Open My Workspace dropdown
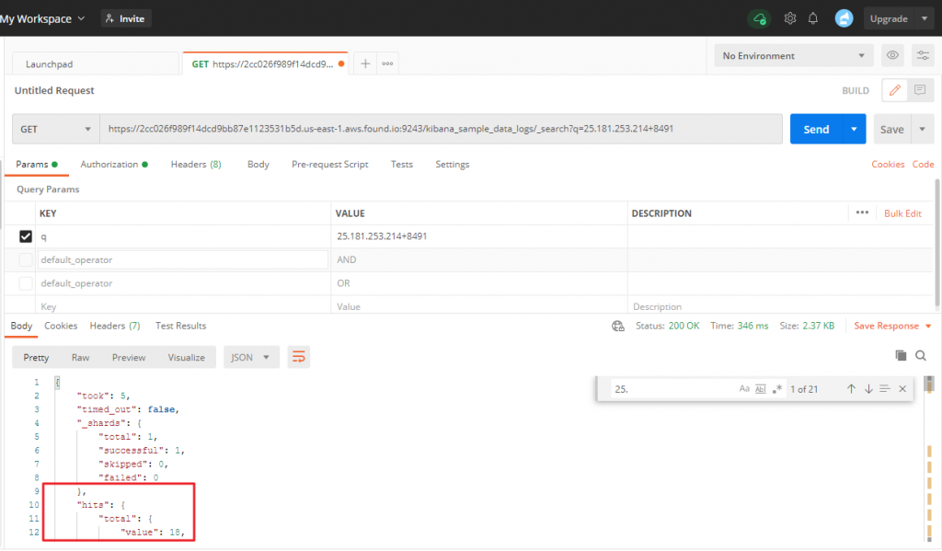942x551 pixels. (x=42, y=18)
